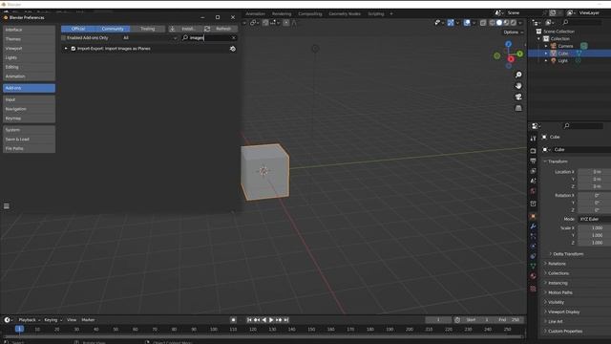Click the Location X value field
The image size is (611, 344).
click(x=594, y=172)
